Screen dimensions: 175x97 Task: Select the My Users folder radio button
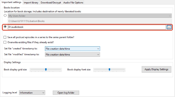click(5, 16)
